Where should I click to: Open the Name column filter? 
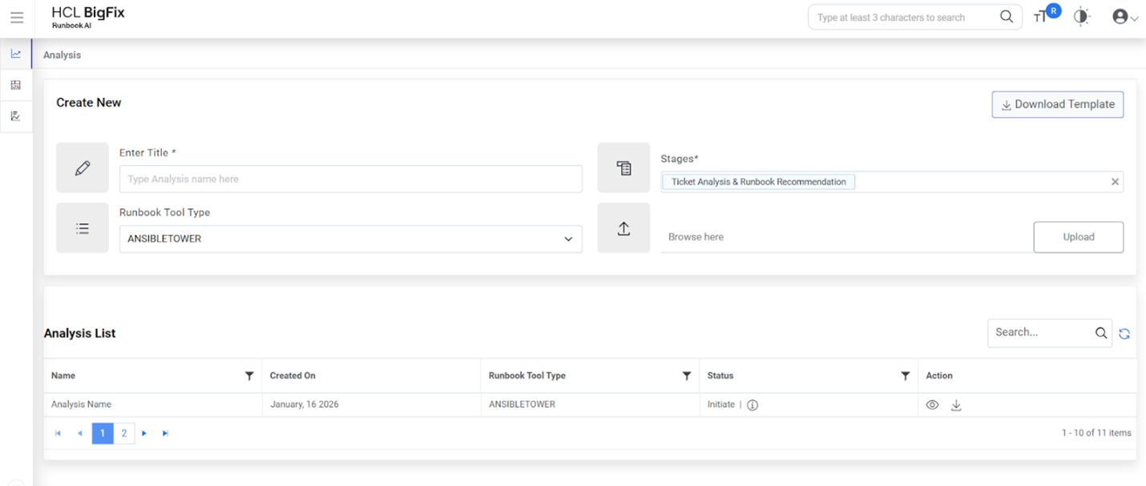249,376
